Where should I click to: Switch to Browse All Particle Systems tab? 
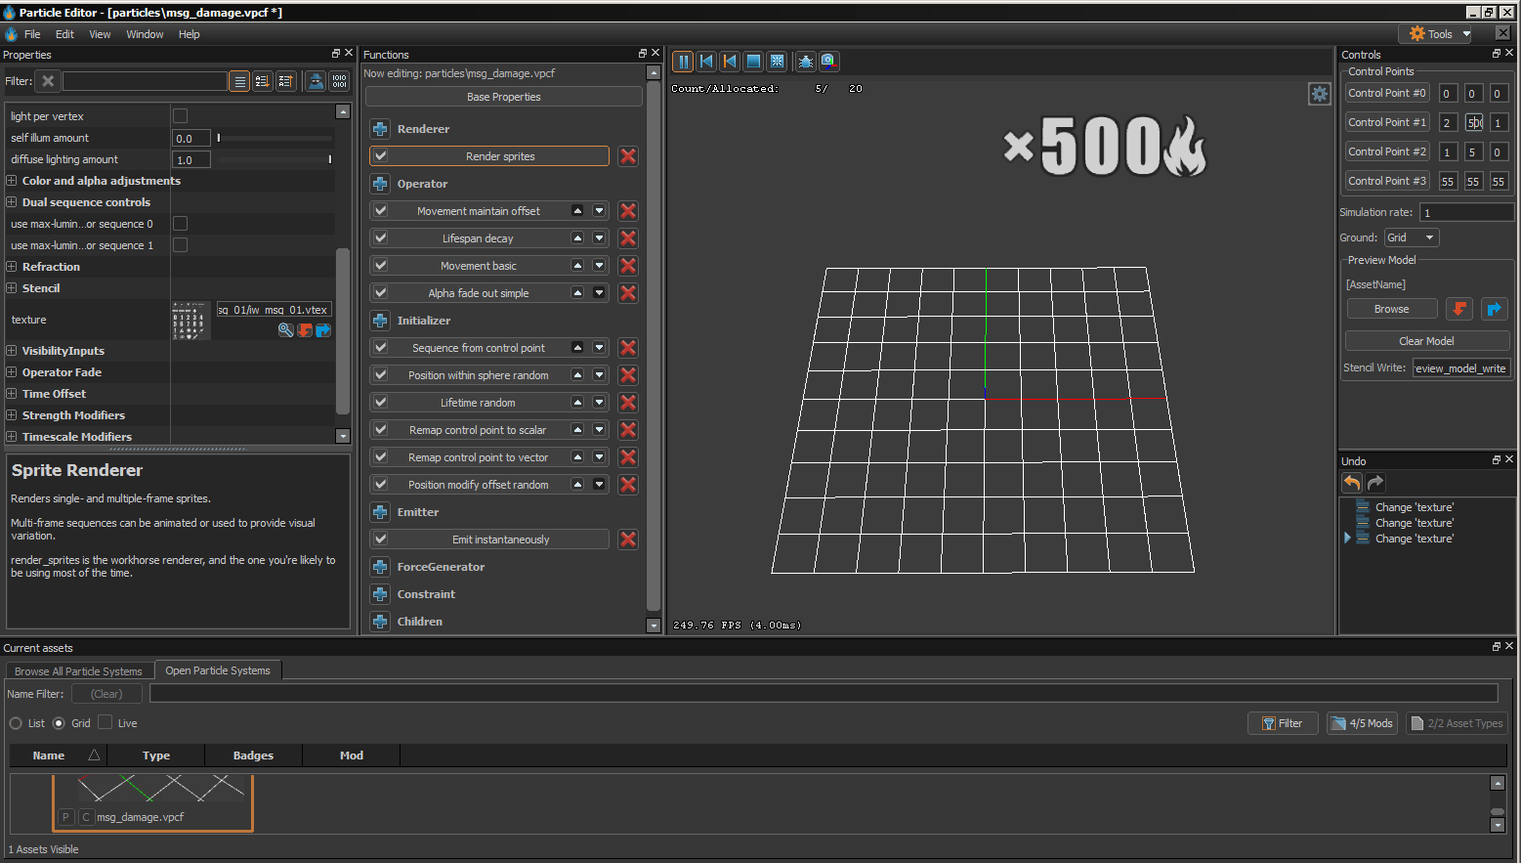[78, 671]
